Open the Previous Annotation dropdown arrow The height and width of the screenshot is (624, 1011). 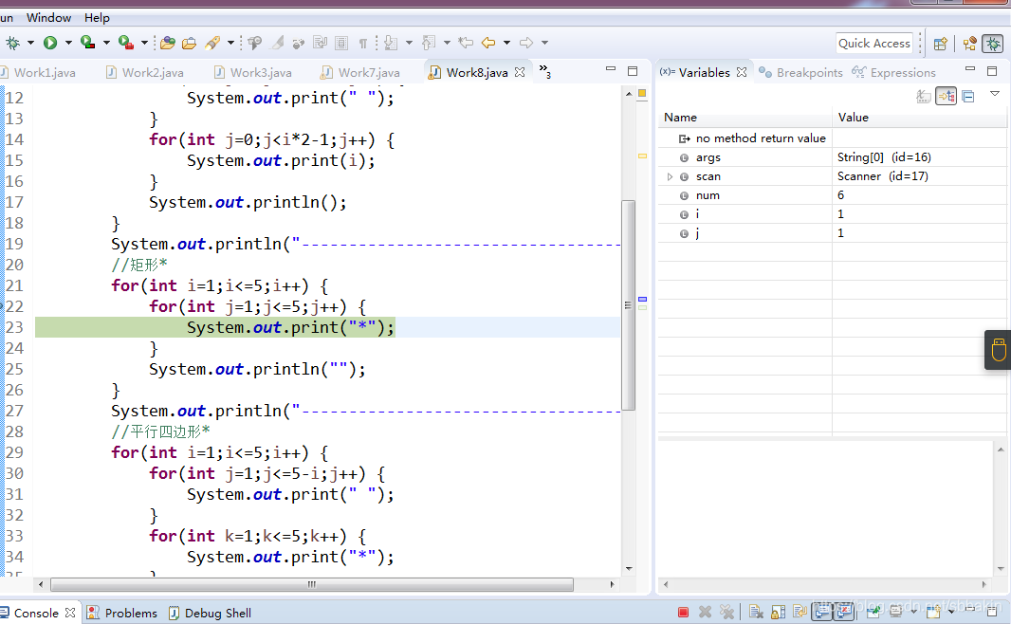coord(447,44)
